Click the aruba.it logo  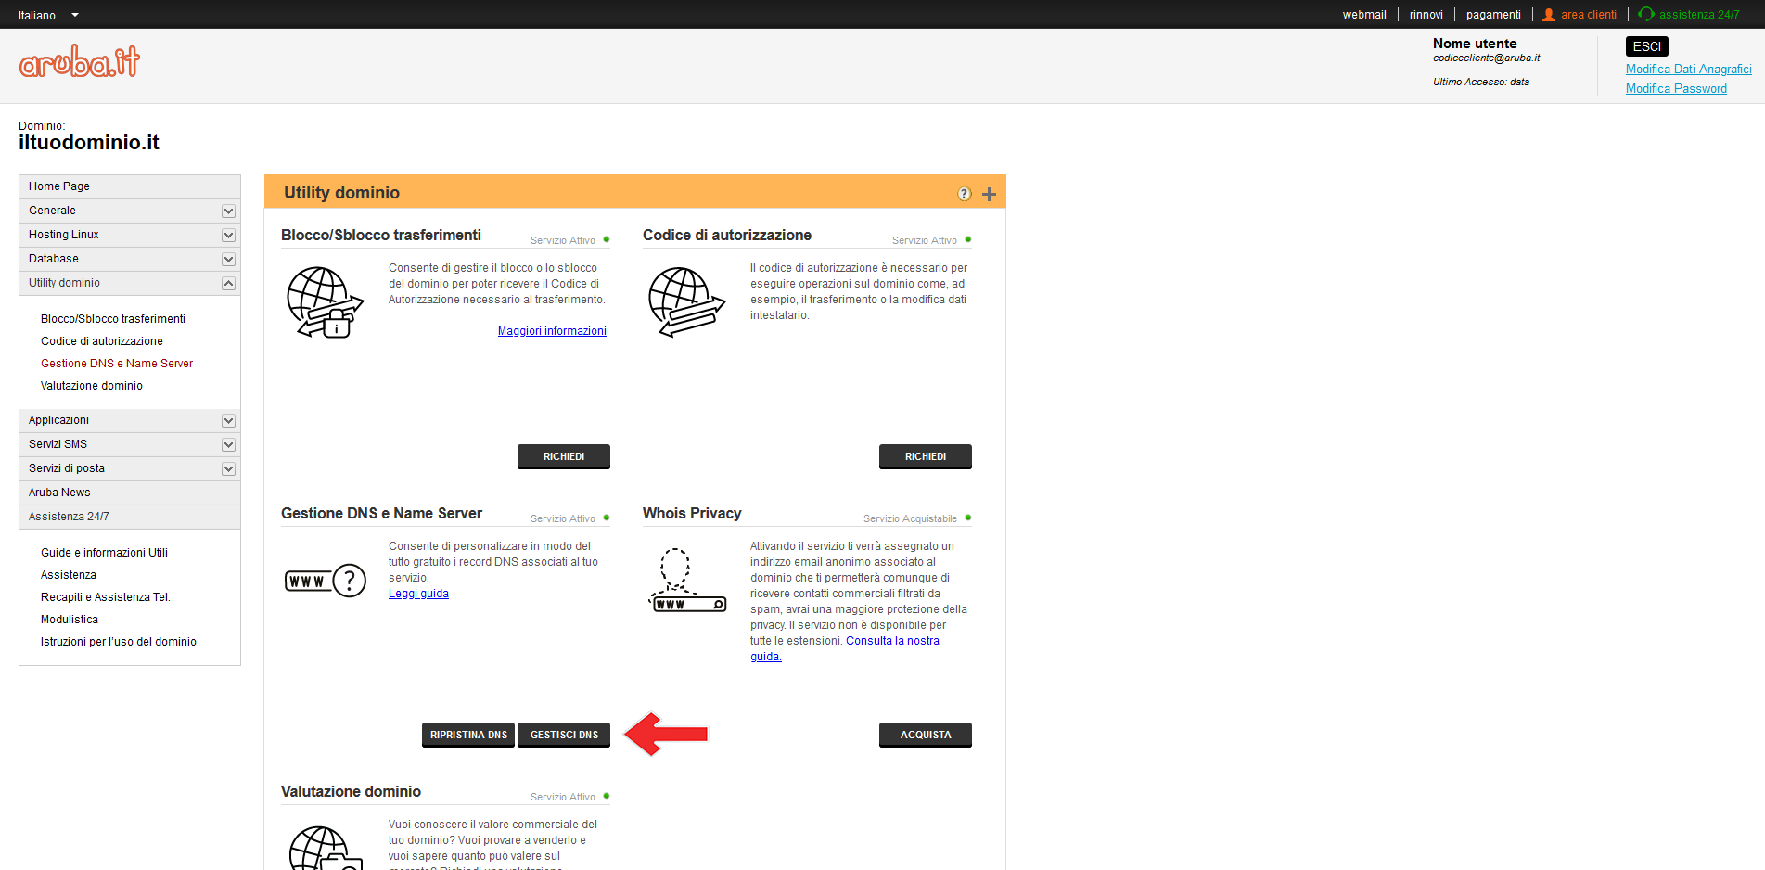click(x=80, y=61)
